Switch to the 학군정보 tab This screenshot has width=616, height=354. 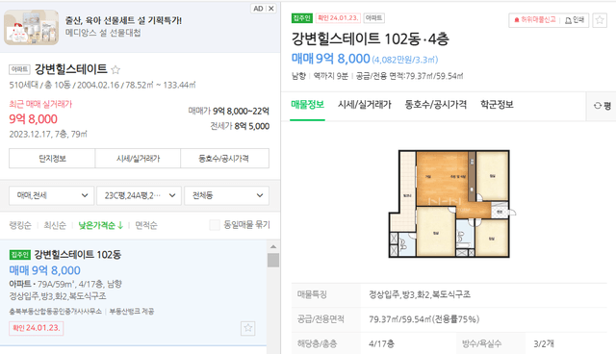[497, 105]
